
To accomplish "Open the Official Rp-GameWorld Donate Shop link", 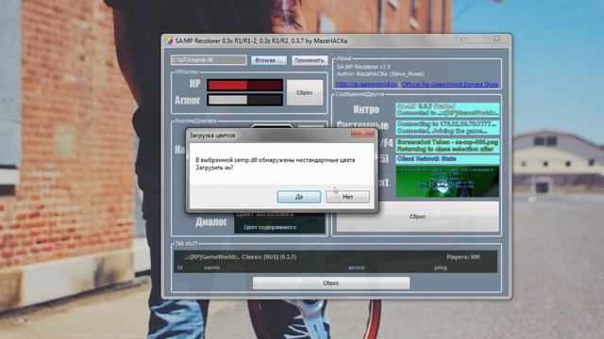I will (x=450, y=84).
